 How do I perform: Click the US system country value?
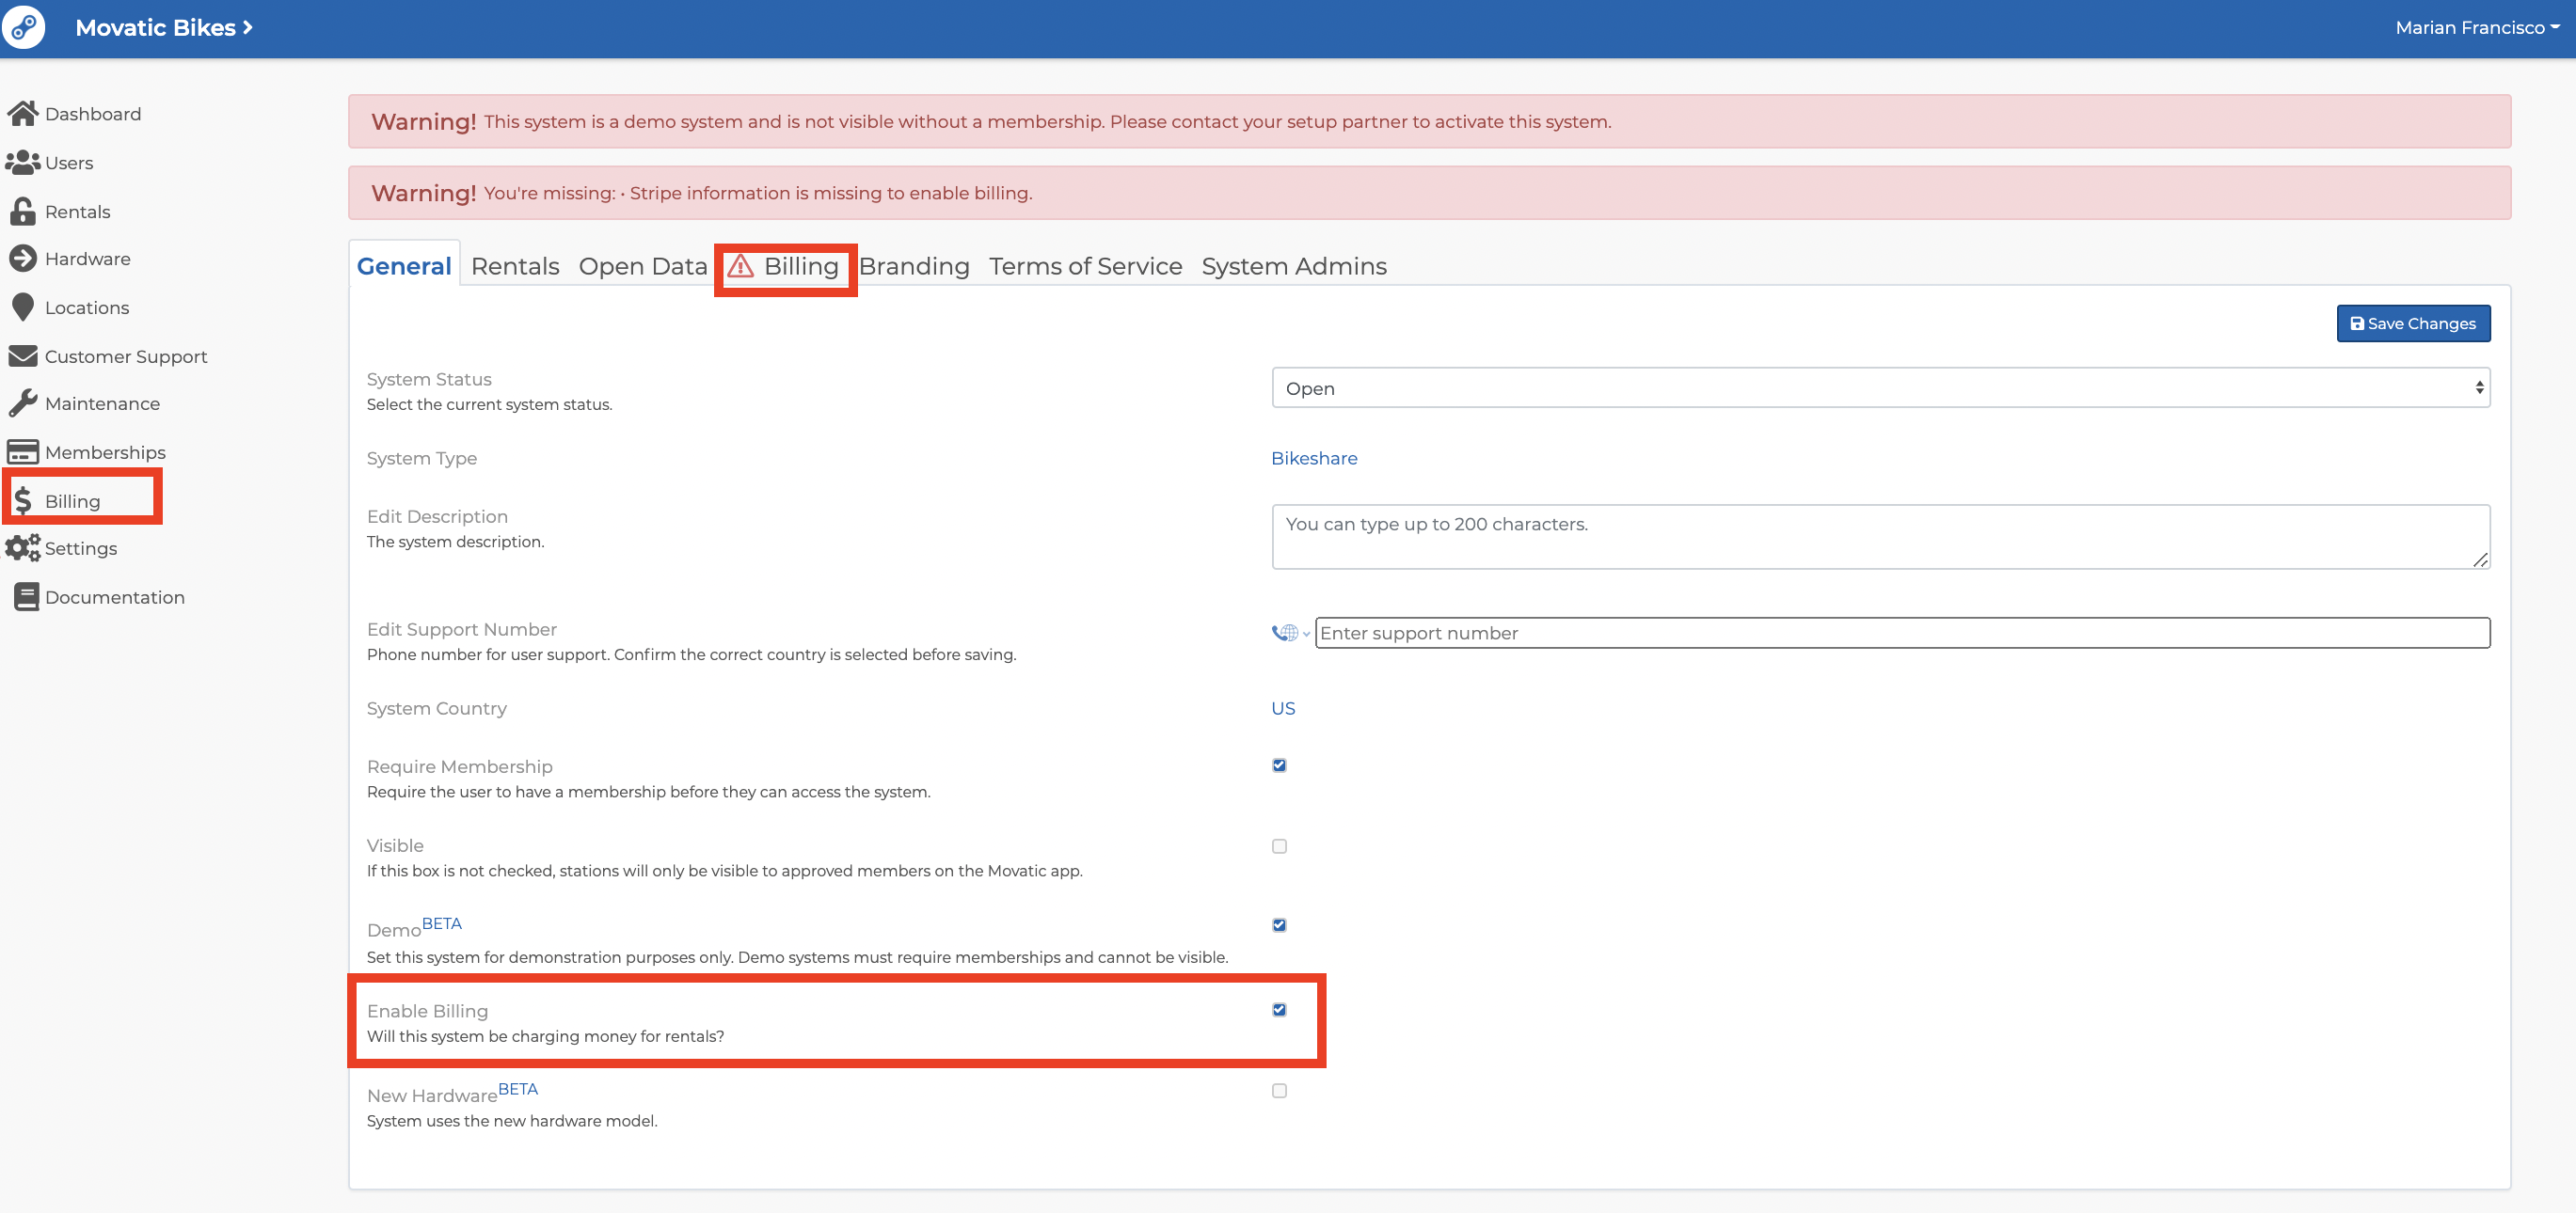(1283, 707)
